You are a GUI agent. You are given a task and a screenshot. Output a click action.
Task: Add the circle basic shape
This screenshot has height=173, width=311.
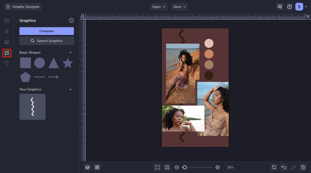click(40, 63)
